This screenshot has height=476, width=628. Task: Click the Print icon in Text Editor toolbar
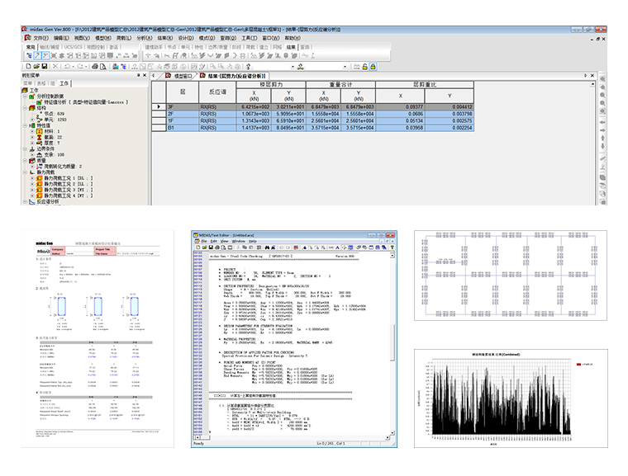point(217,247)
